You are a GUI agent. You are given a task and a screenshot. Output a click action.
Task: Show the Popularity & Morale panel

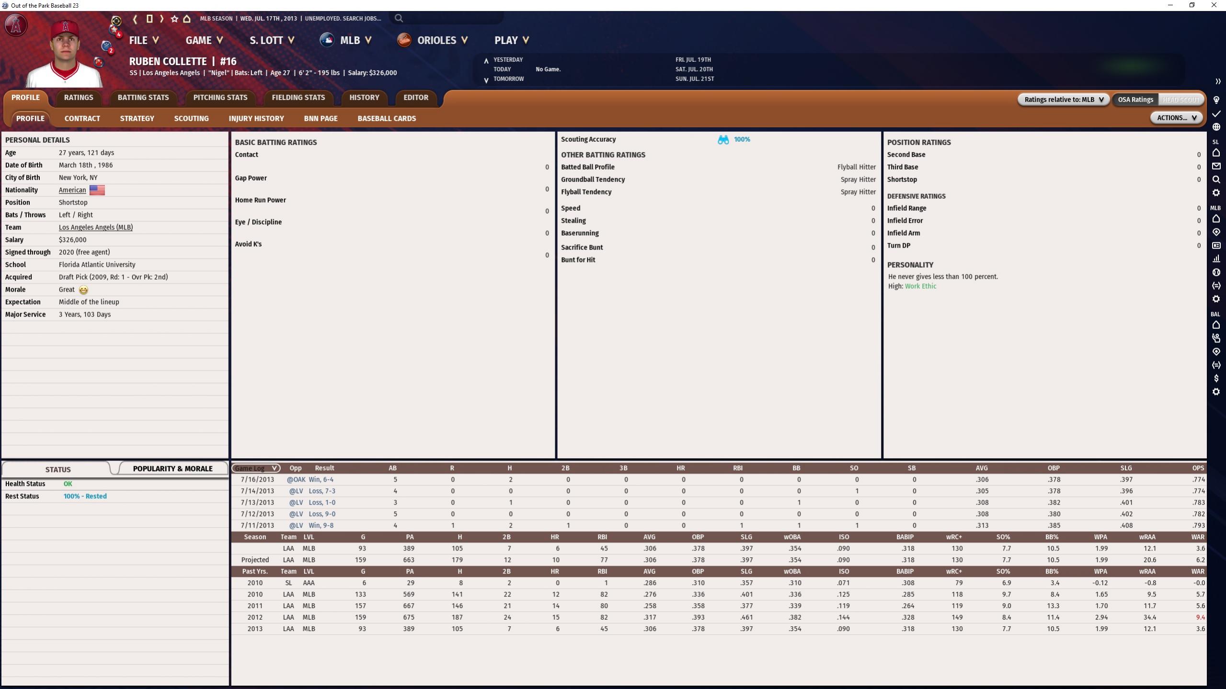pyautogui.click(x=172, y=468)
